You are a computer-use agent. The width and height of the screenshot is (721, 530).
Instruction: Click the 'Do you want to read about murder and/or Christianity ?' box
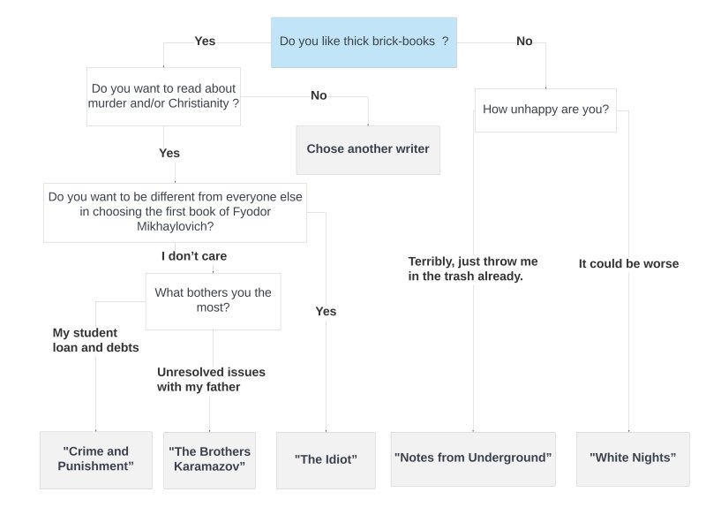[163, 96]
